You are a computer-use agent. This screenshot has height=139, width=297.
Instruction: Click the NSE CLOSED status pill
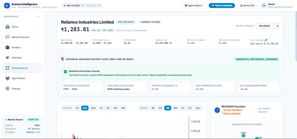pos(82,6)
